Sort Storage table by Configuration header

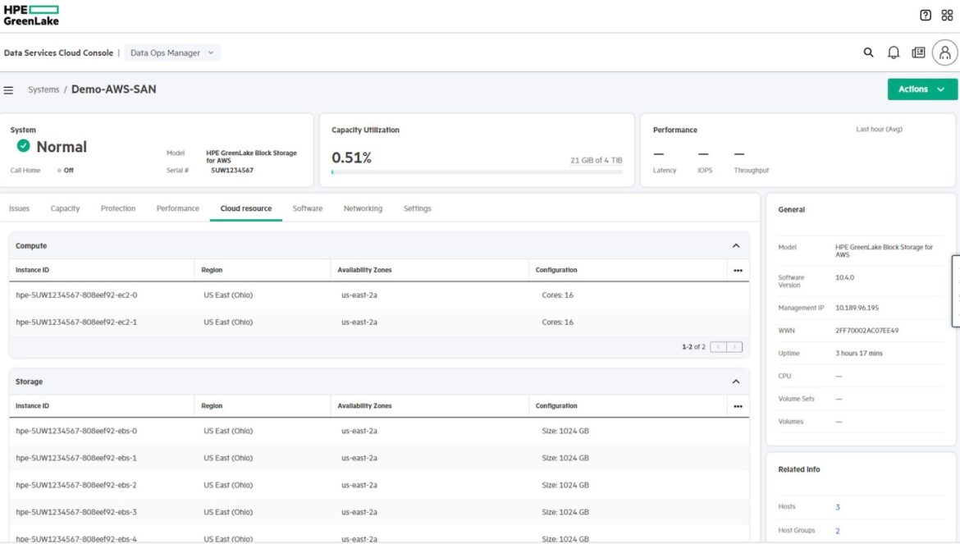[x=556, y=405]
